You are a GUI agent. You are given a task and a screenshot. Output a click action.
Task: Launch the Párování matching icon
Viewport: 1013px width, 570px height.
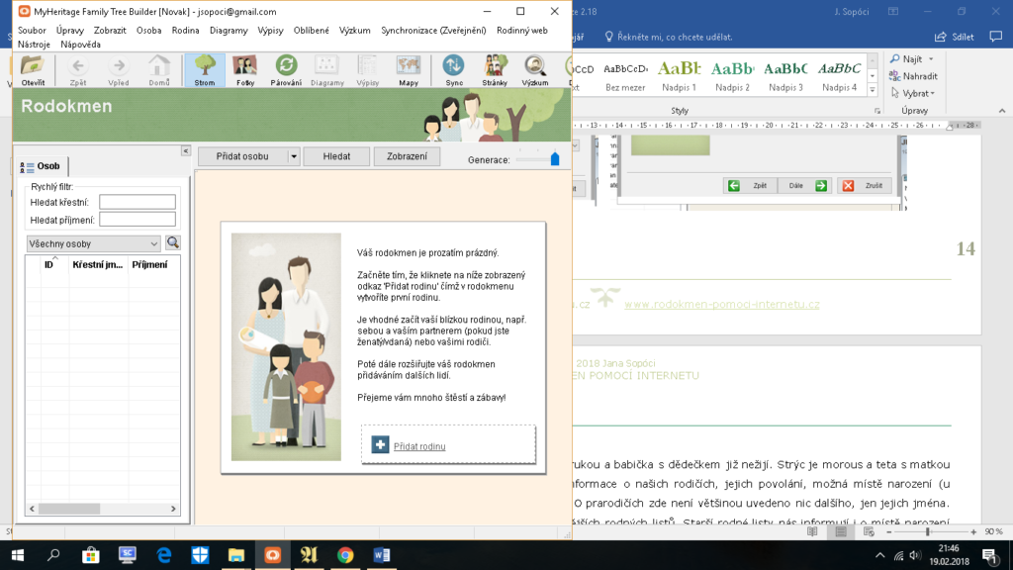coord(286,70)
